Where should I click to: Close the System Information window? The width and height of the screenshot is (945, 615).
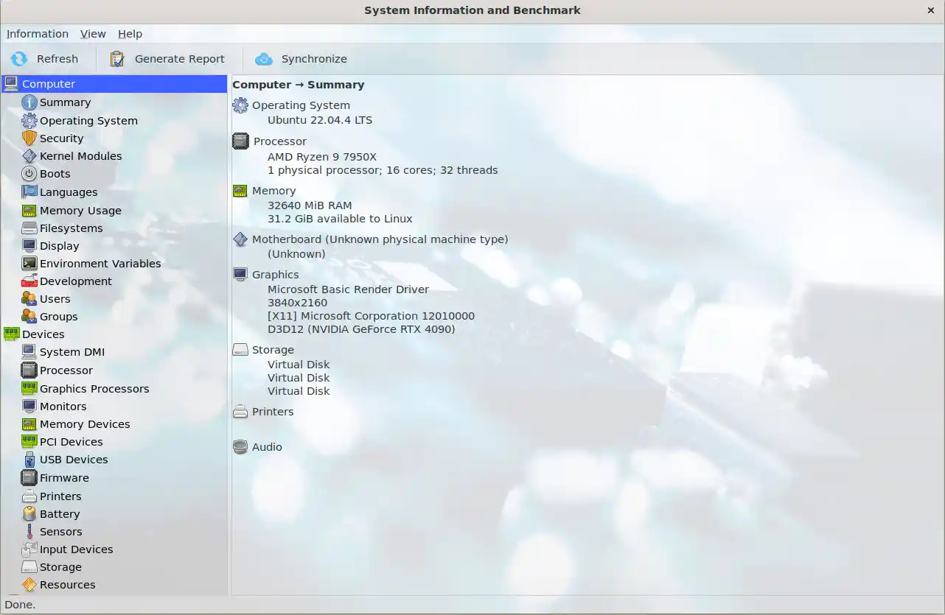[x=930, y=10]
